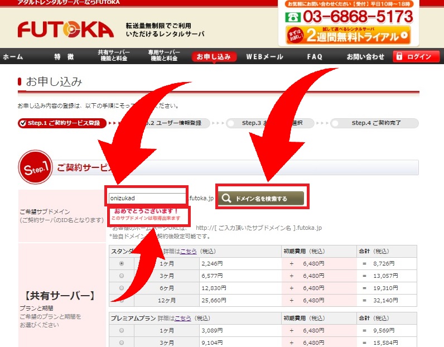Open お問い合わせ contact page
The height and width of the screenshot is (347, 444).
point(365,57)
